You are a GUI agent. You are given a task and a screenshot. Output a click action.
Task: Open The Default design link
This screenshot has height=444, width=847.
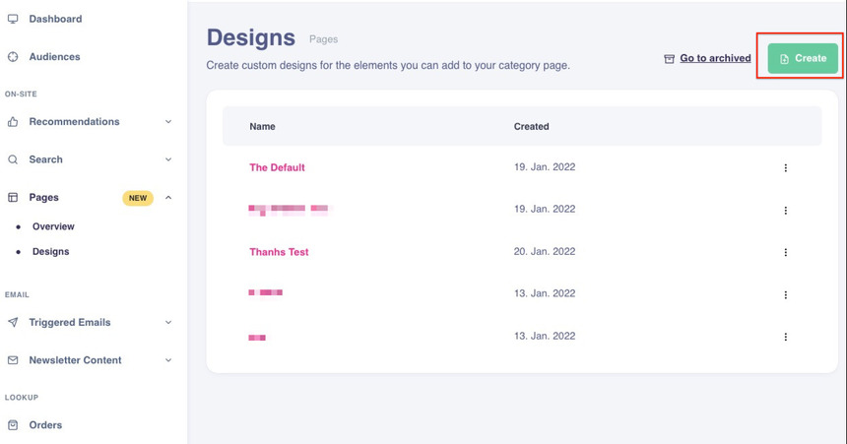point(277,167)
